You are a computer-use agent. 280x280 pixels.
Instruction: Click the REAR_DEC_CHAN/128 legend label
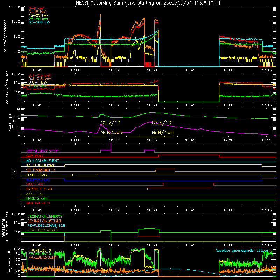tap(46, 225)
